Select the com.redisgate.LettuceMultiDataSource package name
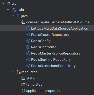The width and height of the screenshot is (94, 95). tap(58, 22)
